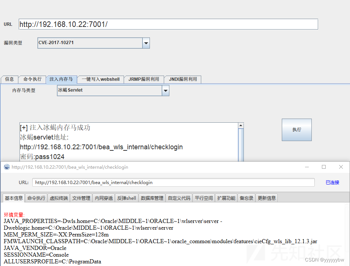This screenshot has width=350, height=266.
Task: Click the 注入冰蝎内存马成功 result line
Action: [x=55, y=128]
